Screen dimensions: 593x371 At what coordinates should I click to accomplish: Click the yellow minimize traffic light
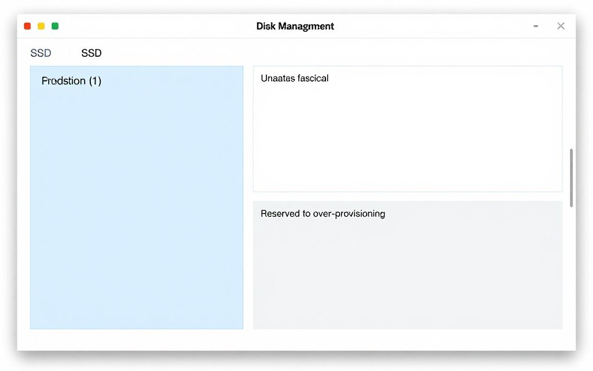tap(41, 26)
